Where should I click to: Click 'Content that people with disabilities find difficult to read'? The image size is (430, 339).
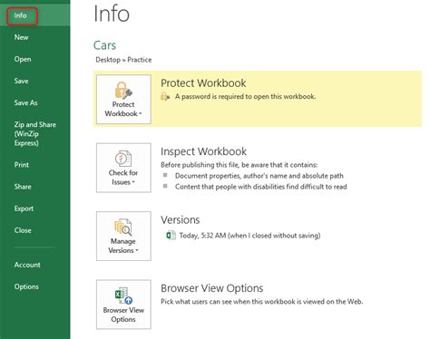[x=261, y=187]
